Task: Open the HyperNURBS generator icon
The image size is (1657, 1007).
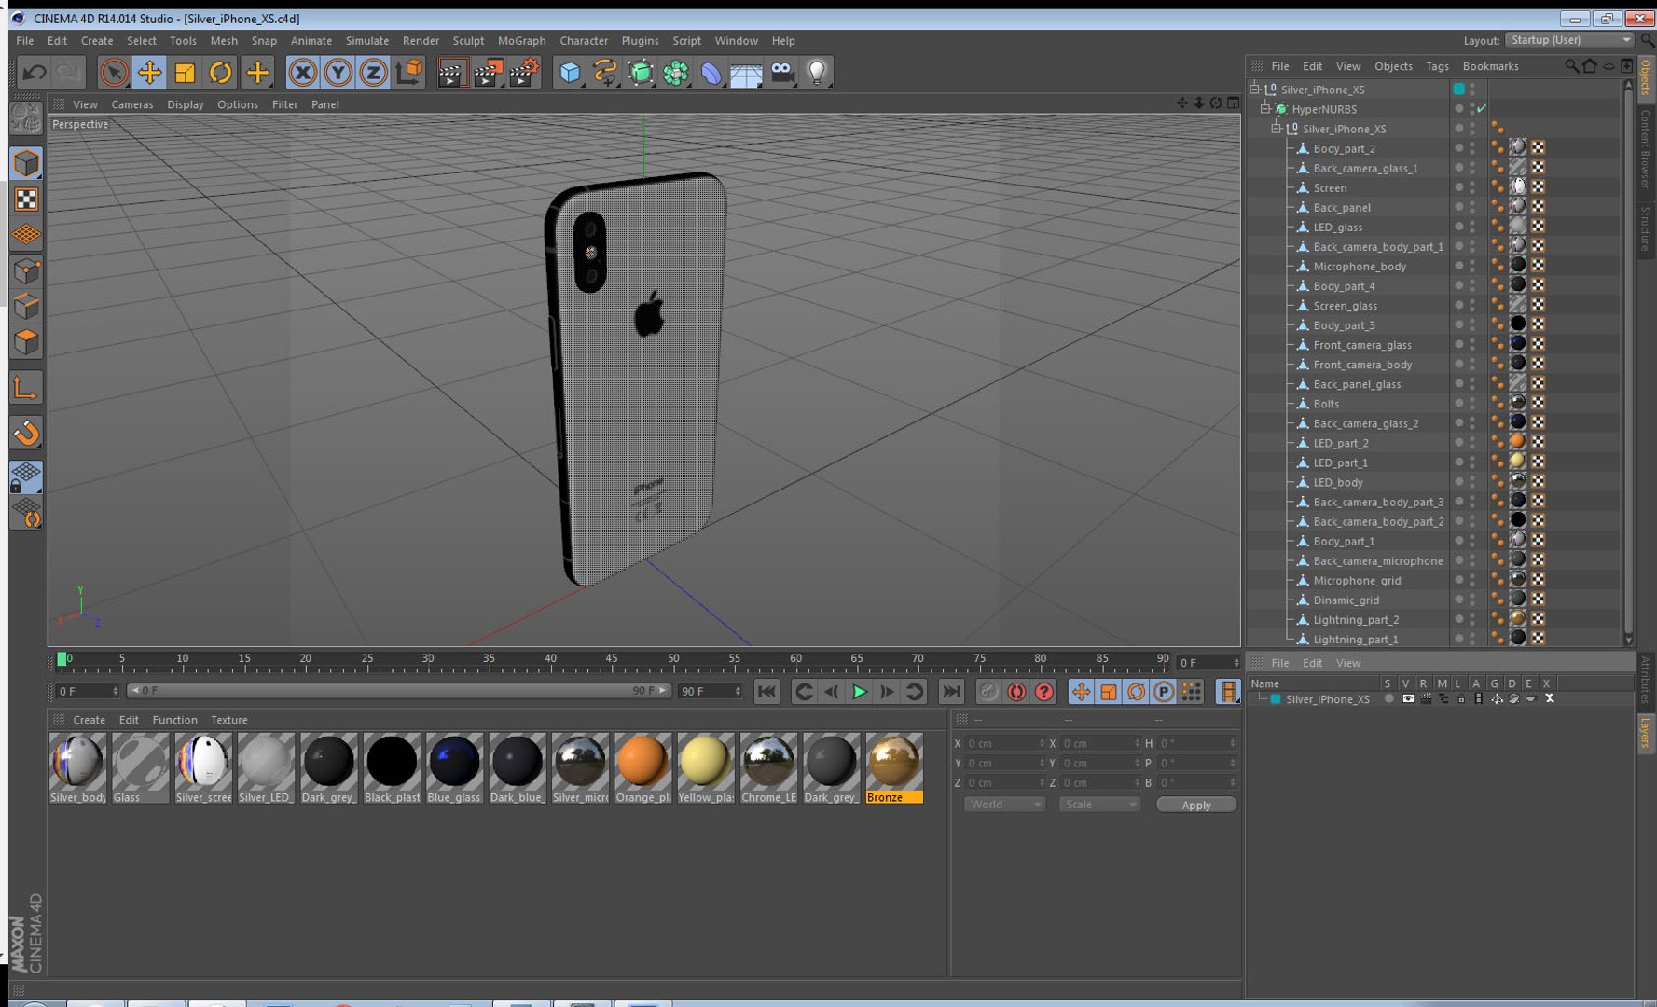Action: pyautogui.click(x=641, y=72)
